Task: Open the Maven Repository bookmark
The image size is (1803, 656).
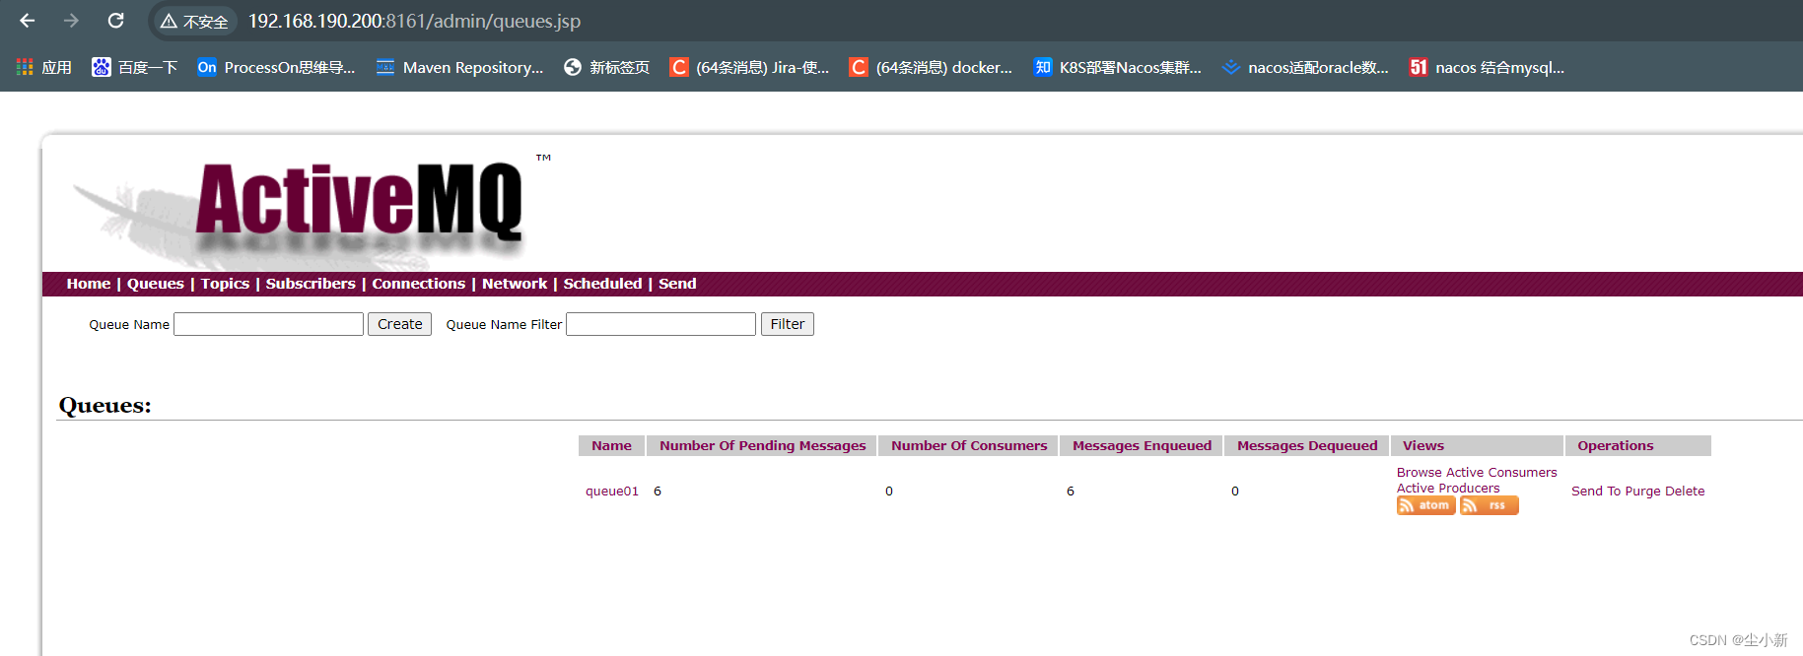Action: tap(460, 67)
